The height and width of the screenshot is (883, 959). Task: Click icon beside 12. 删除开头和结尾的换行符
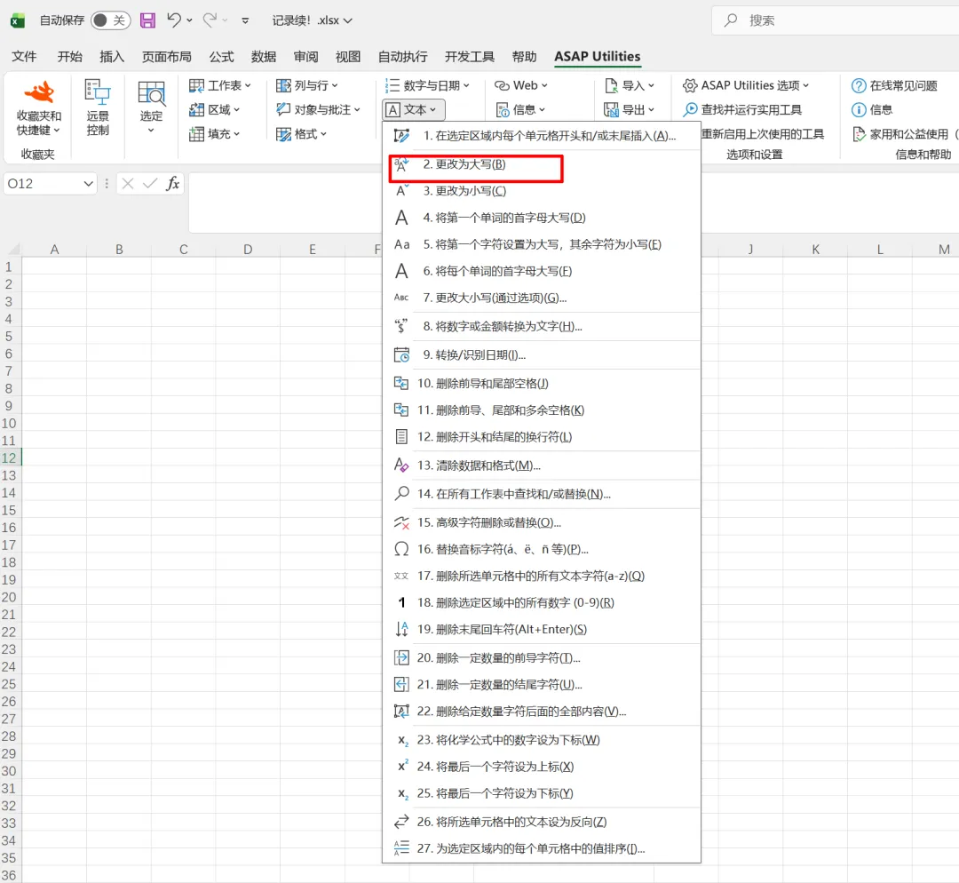click(x=401, y=436)
